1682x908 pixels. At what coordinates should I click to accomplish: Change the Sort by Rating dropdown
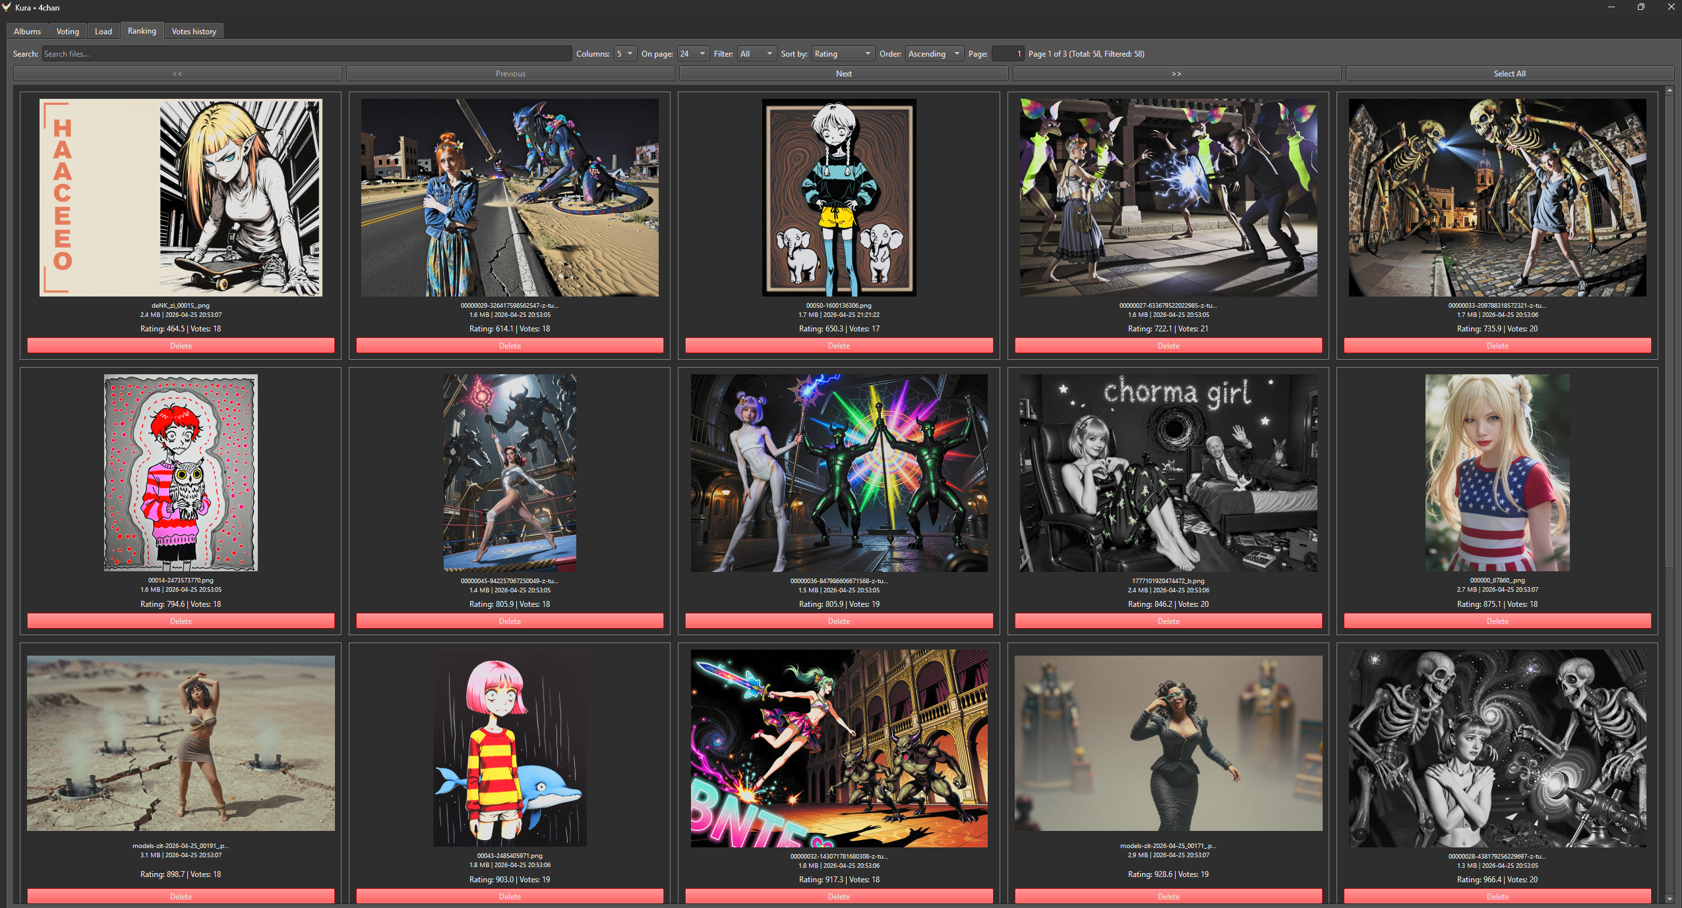[x=843, y=54]
